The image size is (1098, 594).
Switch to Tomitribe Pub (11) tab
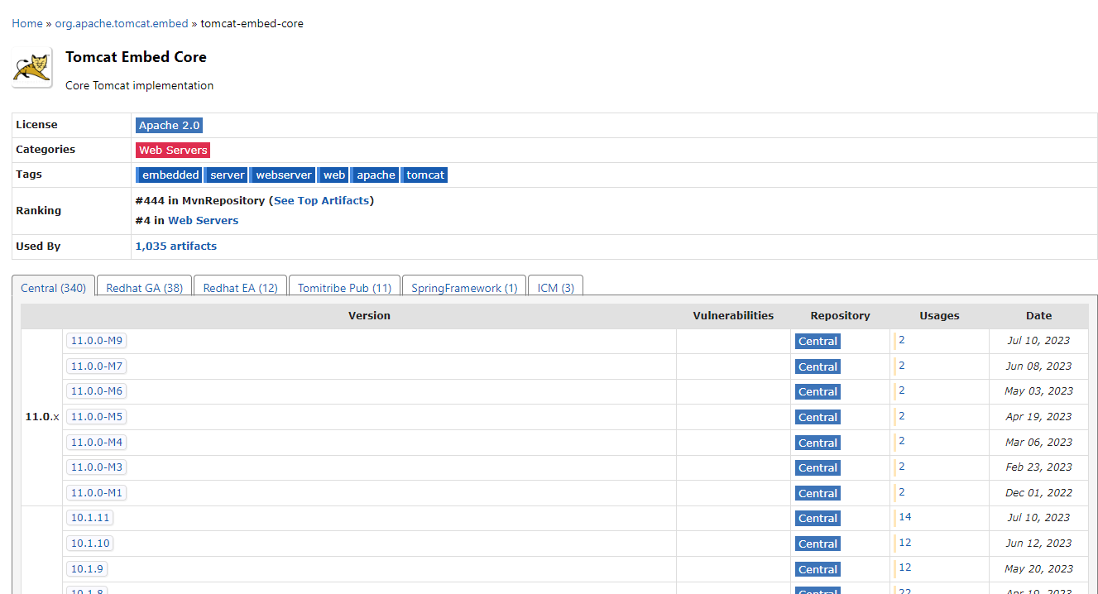pos(345,287)
